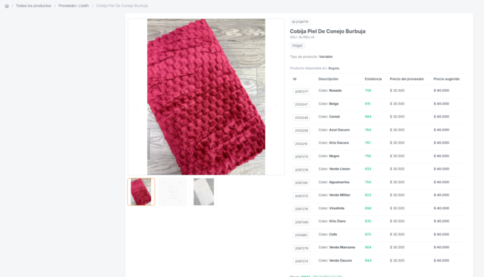Viewport: 484px width, 277px height.
Task: Select the Color: Cafe description
Action: point(328,235)
